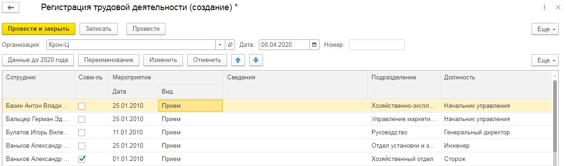Click the Данные до 2020 года button
This screenshot has width=566, height=166.
38,60
